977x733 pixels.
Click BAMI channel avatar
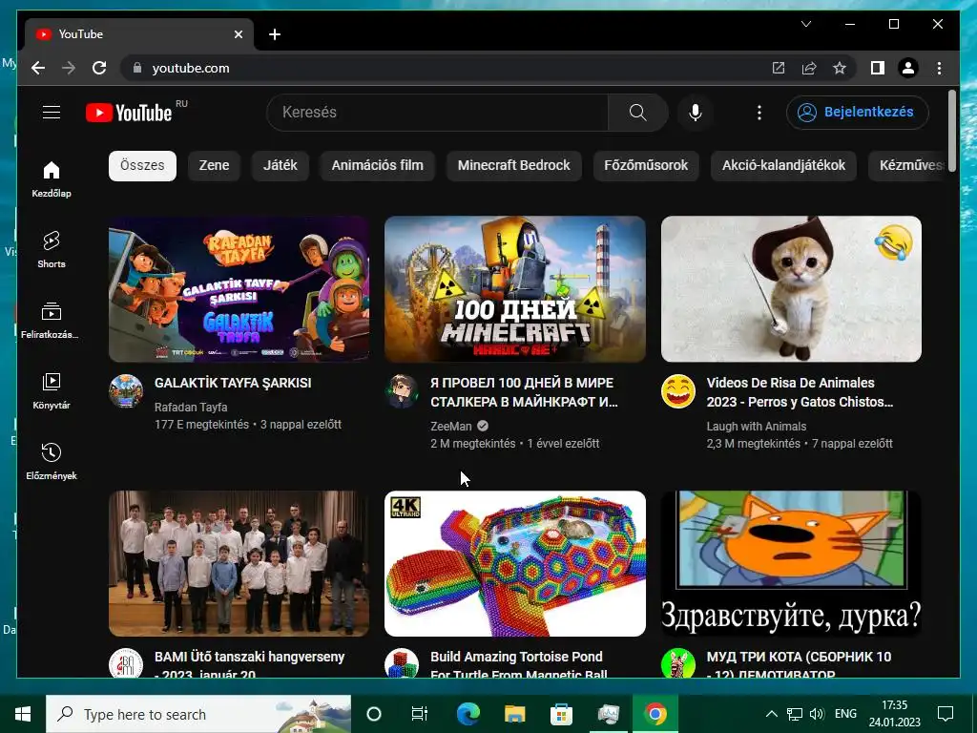point(126,664)
